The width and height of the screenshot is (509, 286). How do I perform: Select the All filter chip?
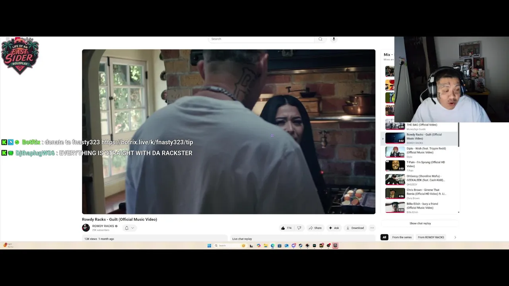tap(384, 237)
